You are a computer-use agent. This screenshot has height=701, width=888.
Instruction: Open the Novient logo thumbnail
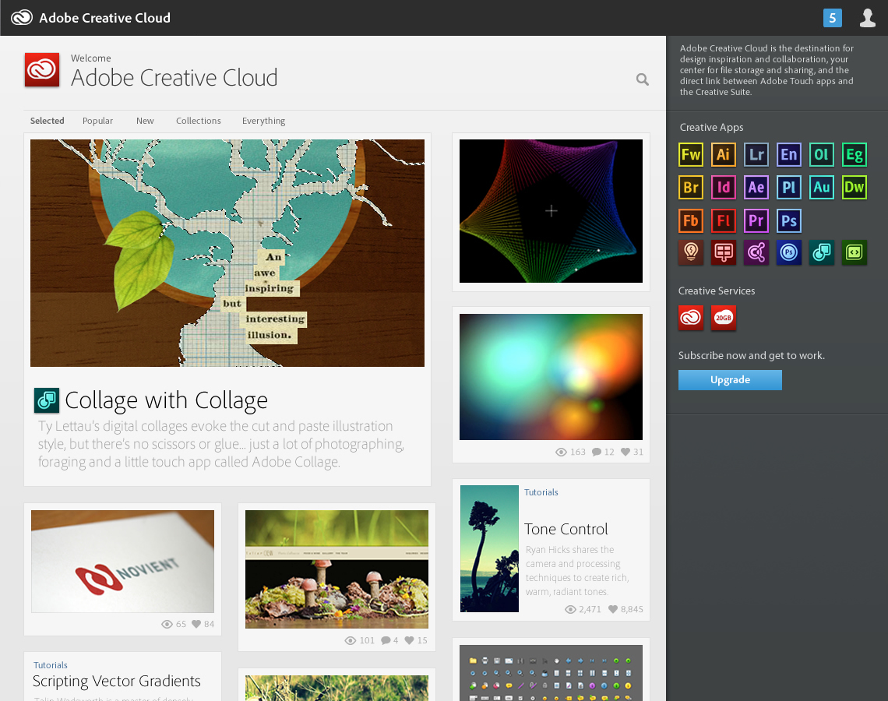click(x=122, y=561)
